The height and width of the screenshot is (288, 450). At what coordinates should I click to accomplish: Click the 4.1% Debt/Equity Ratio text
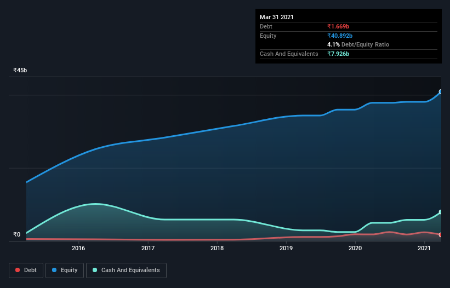click(358, 45)
